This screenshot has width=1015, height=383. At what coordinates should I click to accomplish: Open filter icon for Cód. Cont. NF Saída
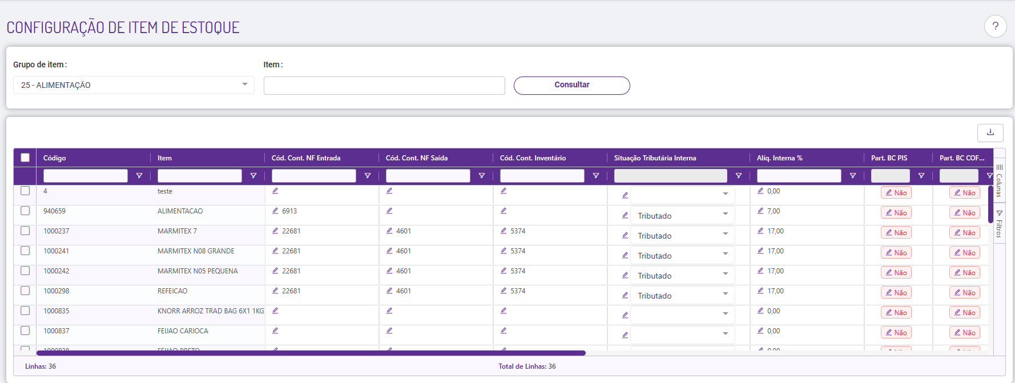[482, 176]
